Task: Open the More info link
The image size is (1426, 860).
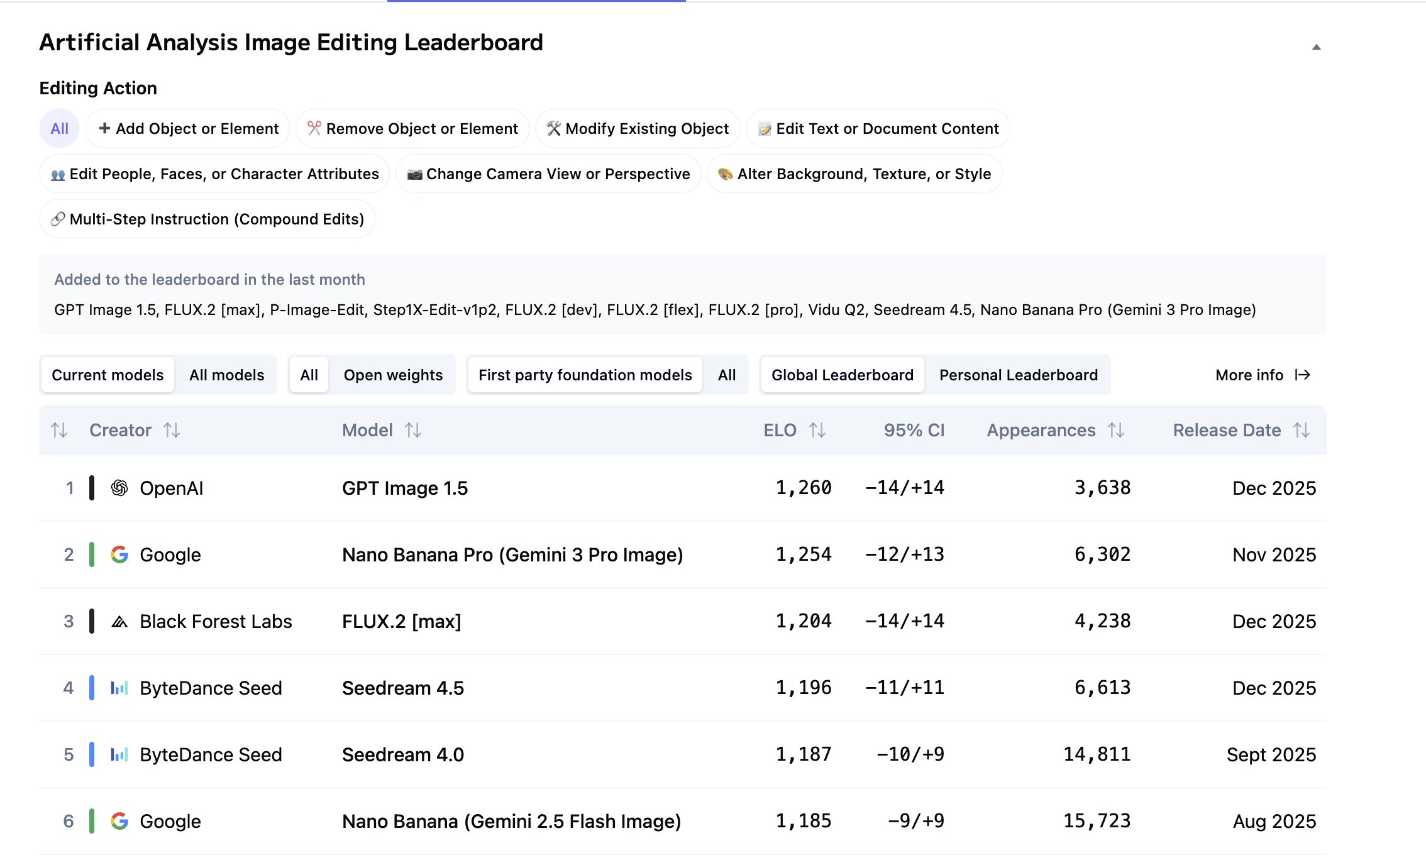Action: [x=1263, y=375]
